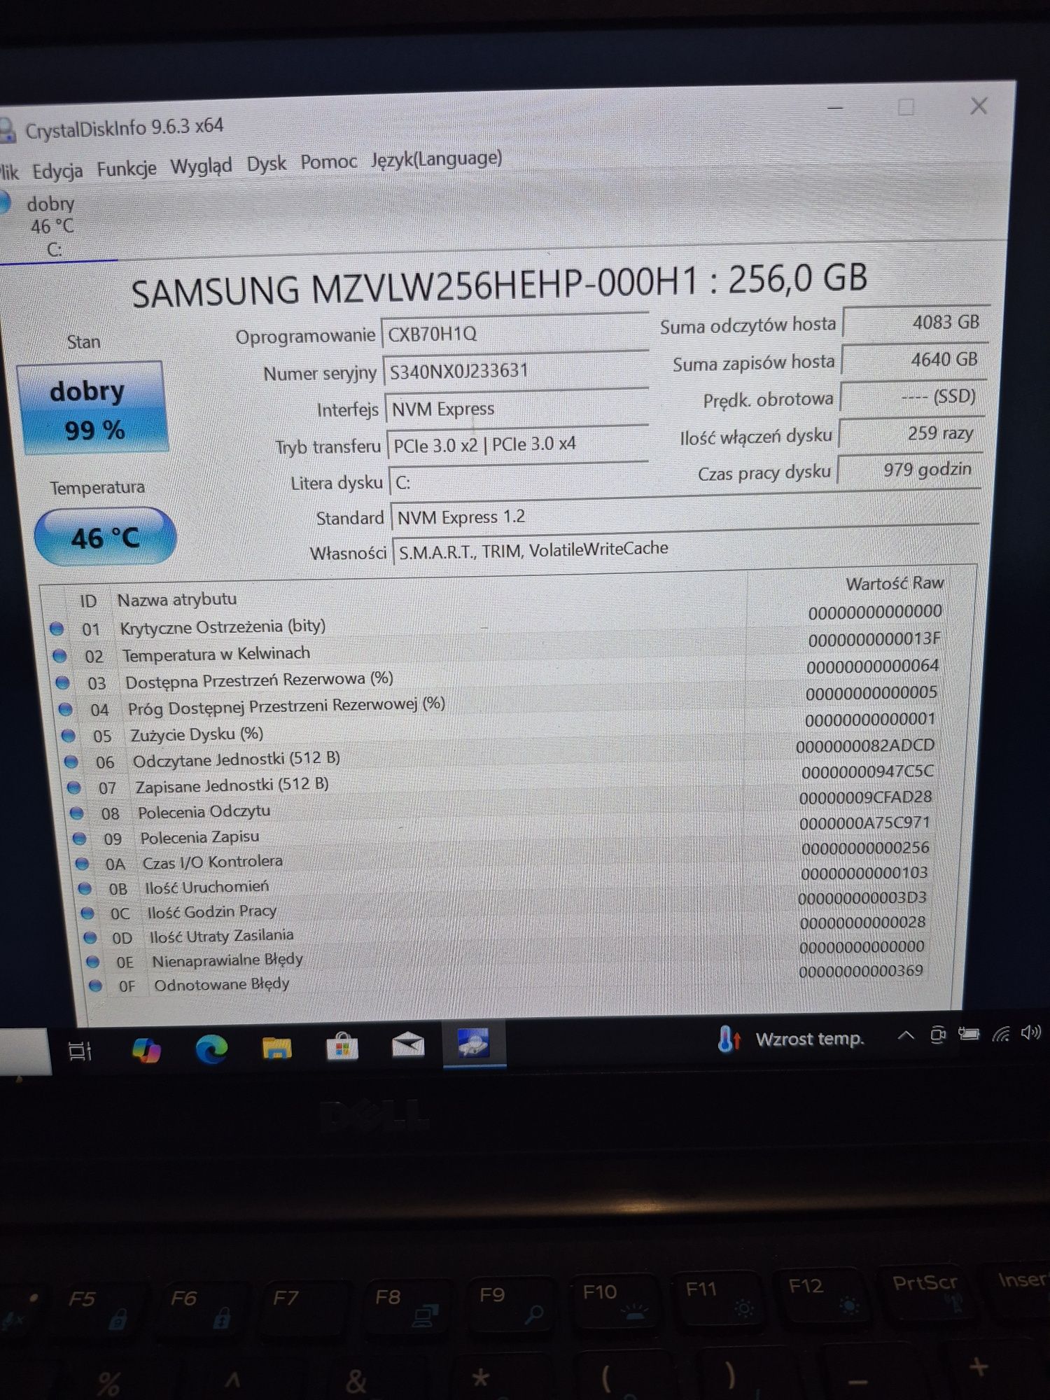1050x1400 pixels.
Task: Open the Dysk menu
Action: tap(266, 164)
